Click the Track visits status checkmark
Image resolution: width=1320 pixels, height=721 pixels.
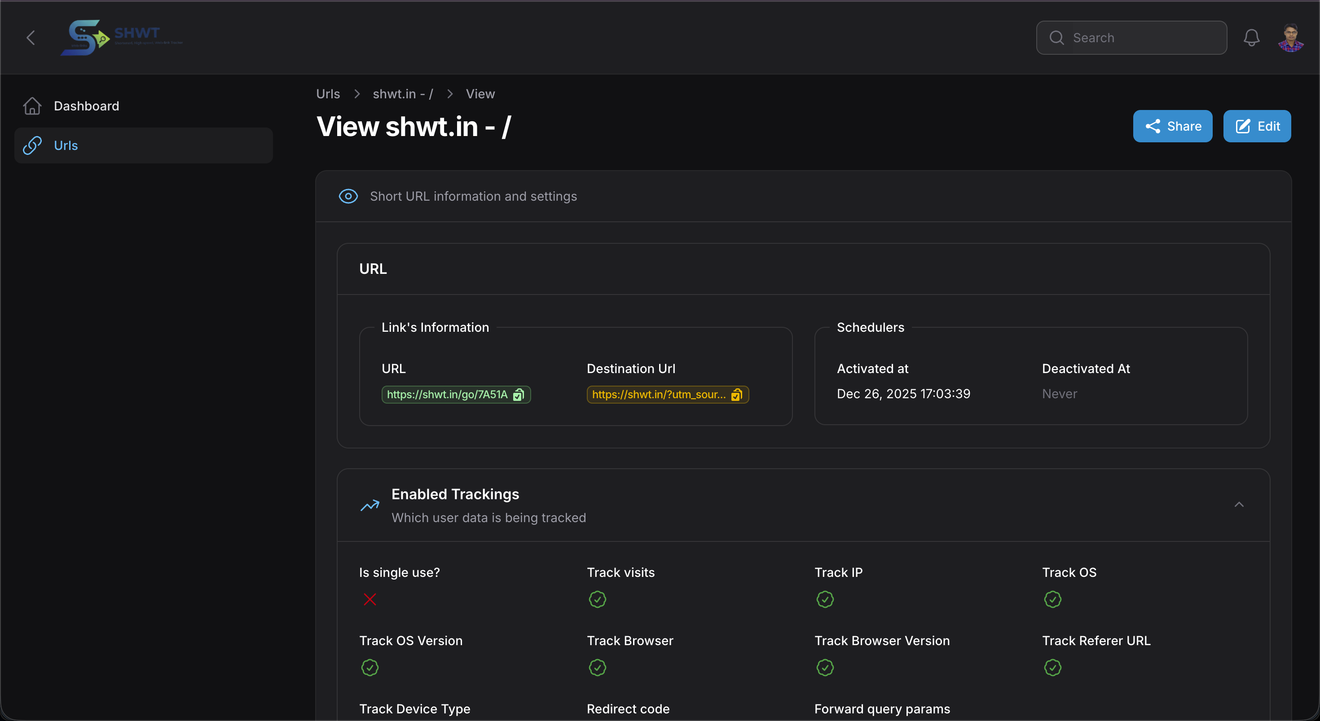[x=597, y=599]
